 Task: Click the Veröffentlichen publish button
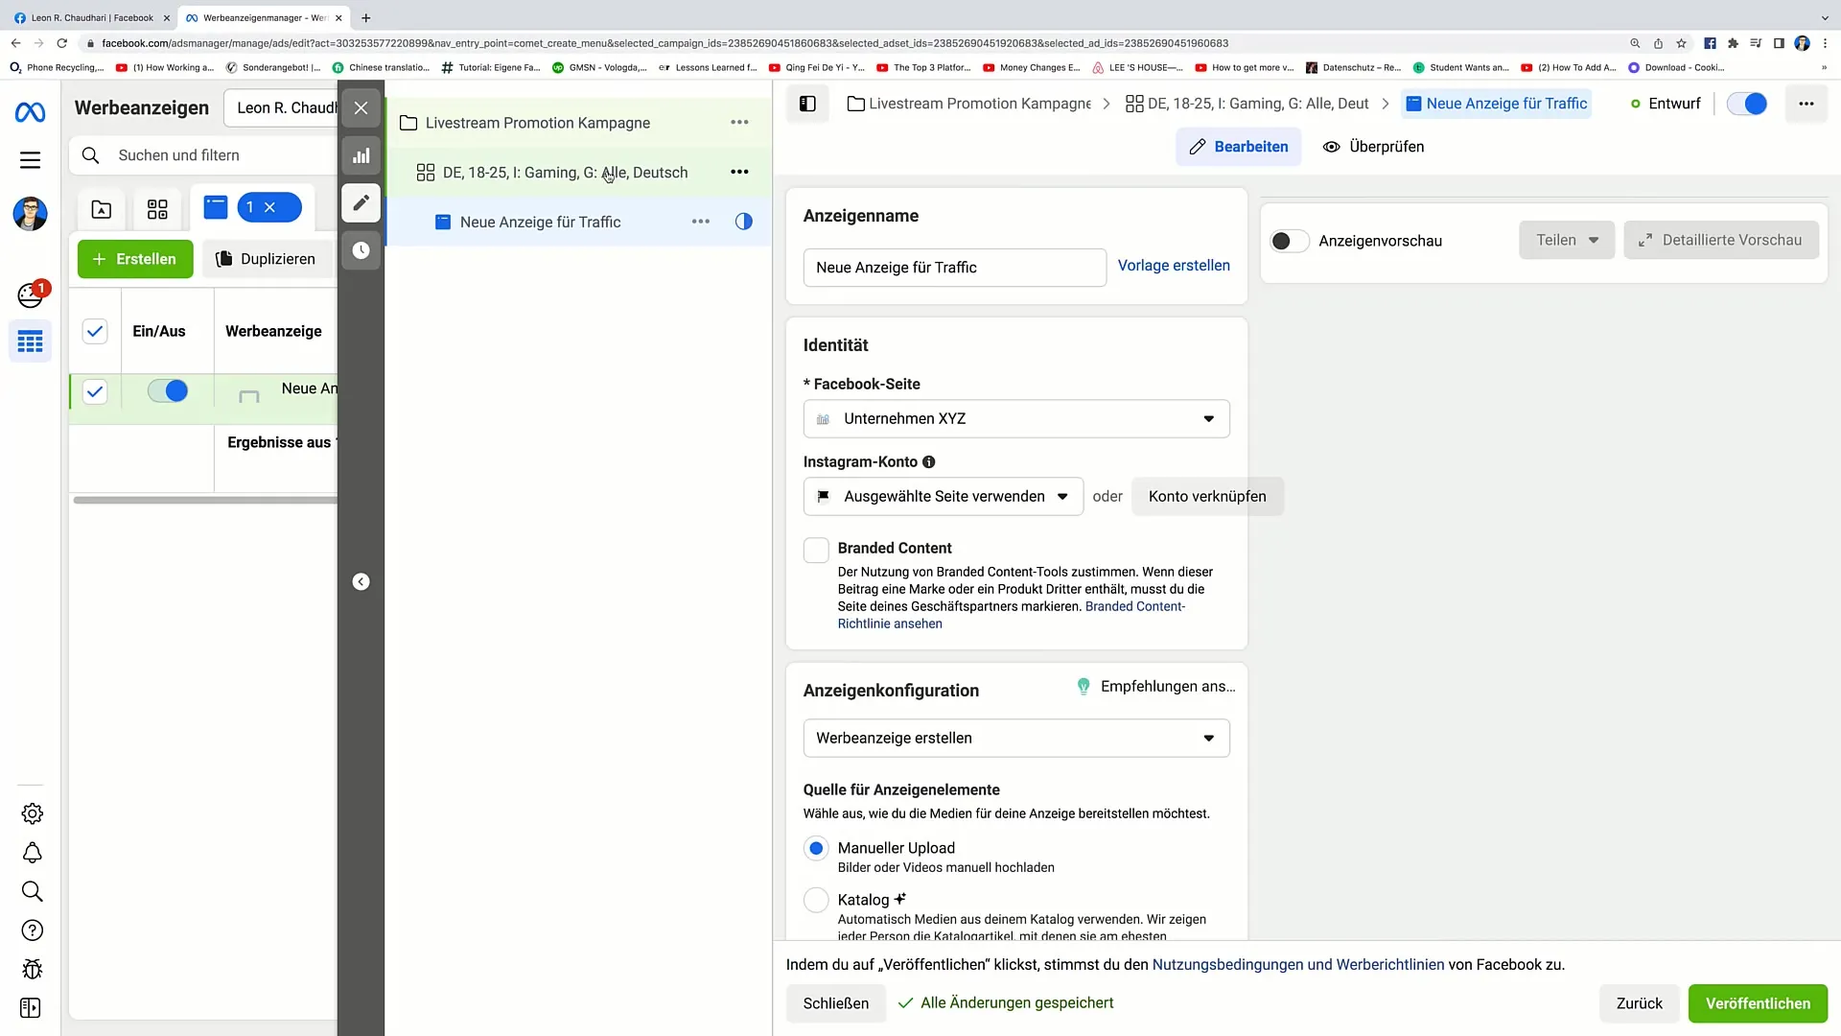click(1759, 1003)
